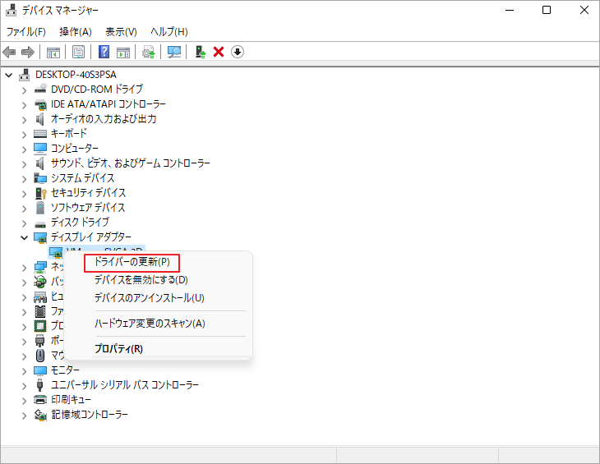The image size is (600, 464).
Task: Choose デバイスを無効にする(D) in context menu
Action: tap(141, 280)
